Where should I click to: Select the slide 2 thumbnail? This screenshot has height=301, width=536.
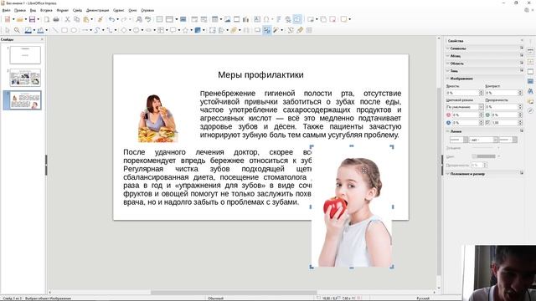point(25,77)
